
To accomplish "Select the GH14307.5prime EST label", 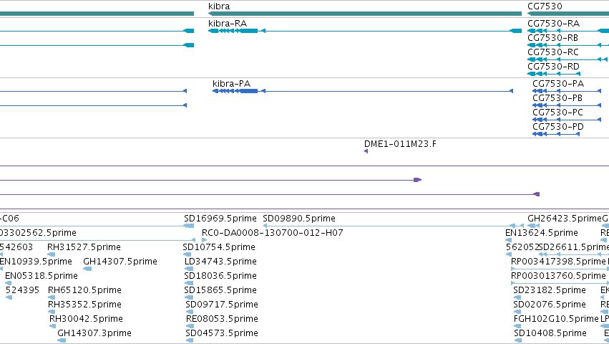I will click(x=120, y=262).
